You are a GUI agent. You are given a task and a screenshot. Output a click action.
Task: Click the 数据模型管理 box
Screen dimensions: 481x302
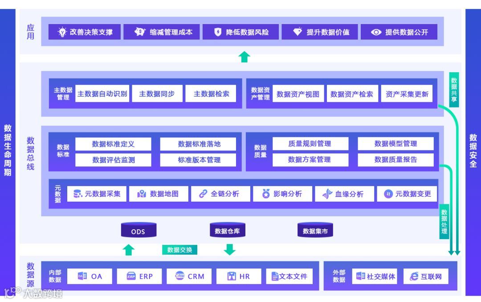click(396, 144)
